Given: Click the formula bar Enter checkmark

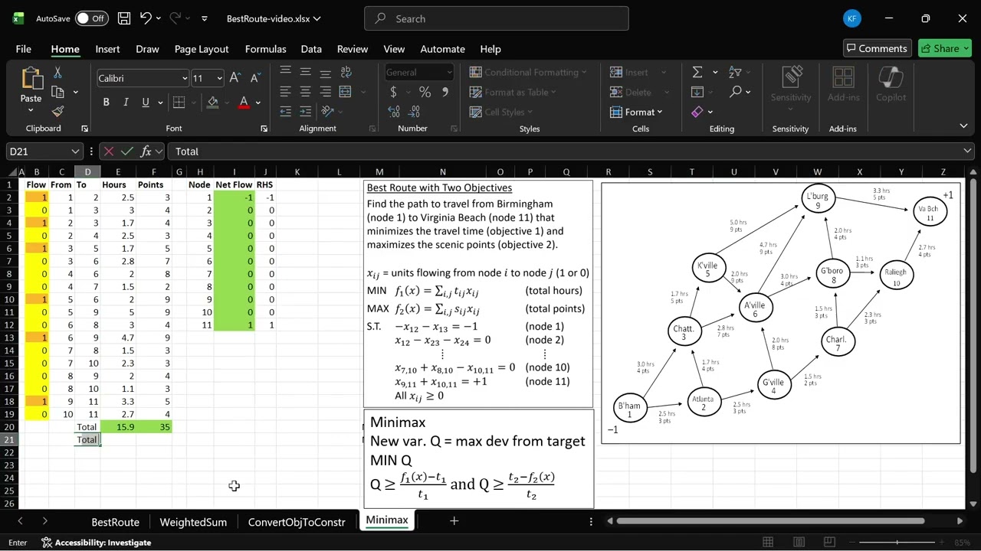Looking at the screenshot, I should (x=127, y=152).
